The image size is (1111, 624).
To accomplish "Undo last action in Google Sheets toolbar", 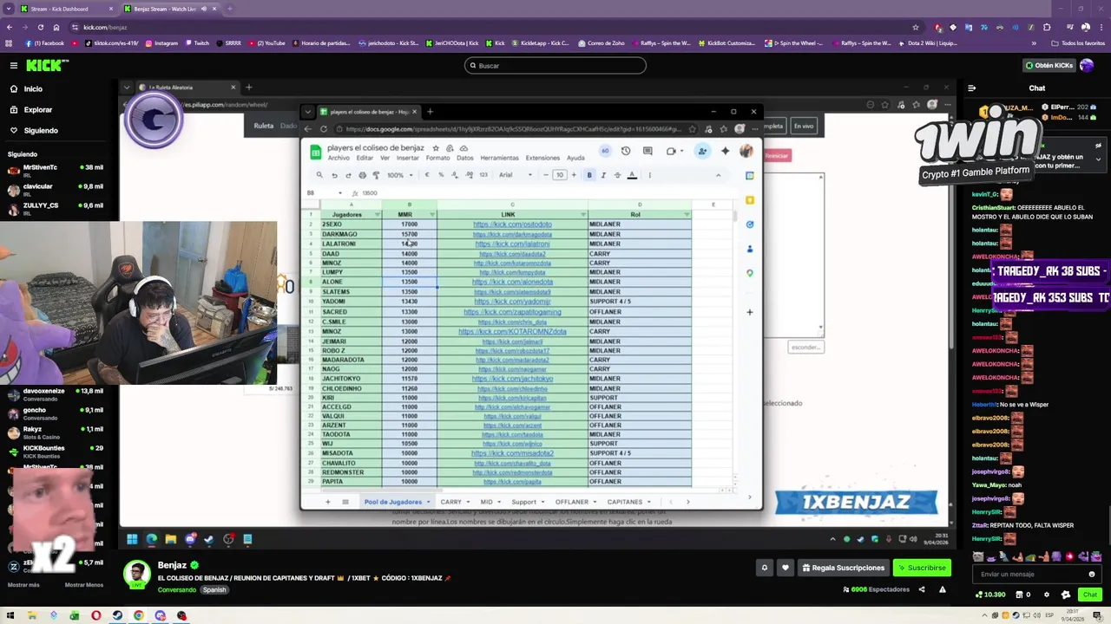I will point(334,175).
